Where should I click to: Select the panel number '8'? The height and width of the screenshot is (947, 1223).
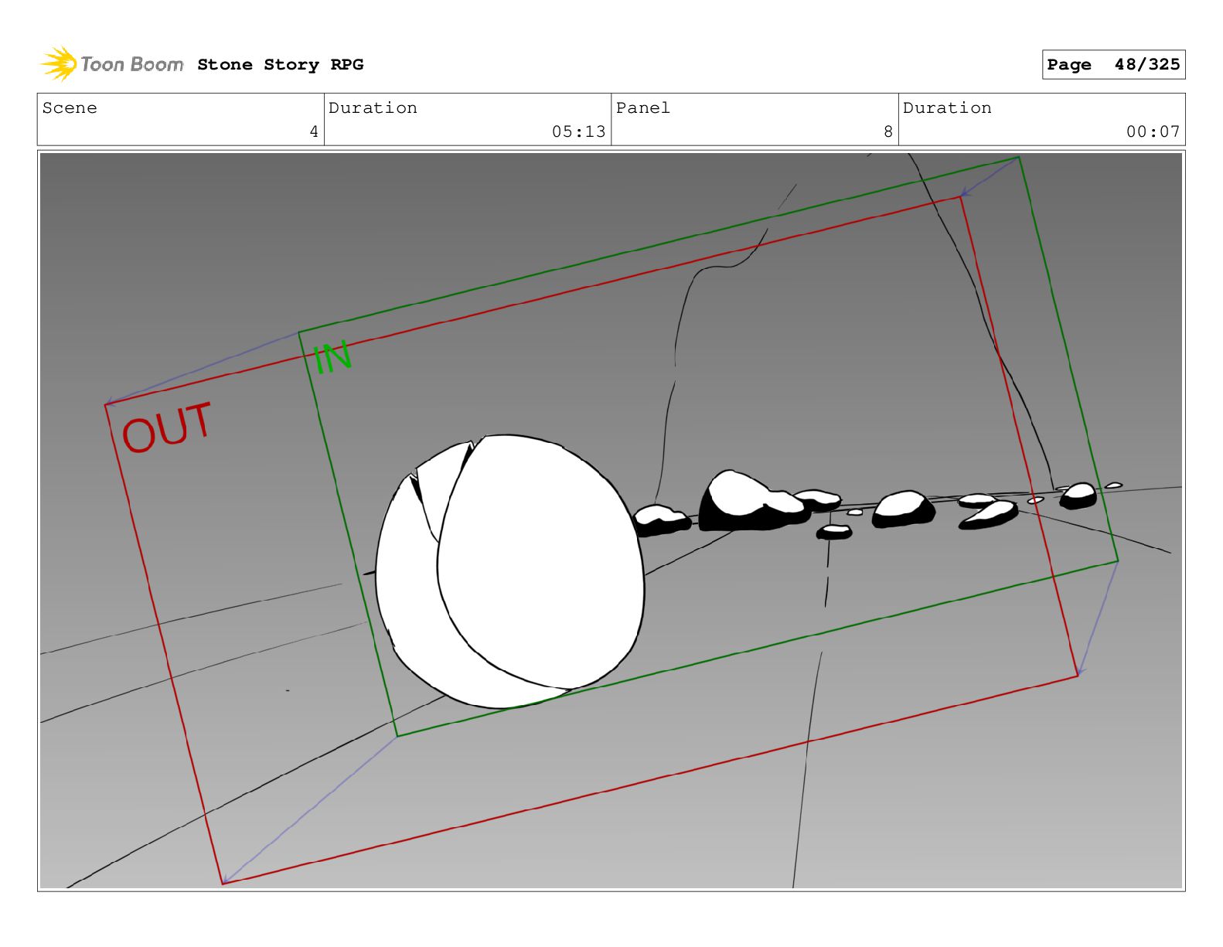[x=888, y=132]
